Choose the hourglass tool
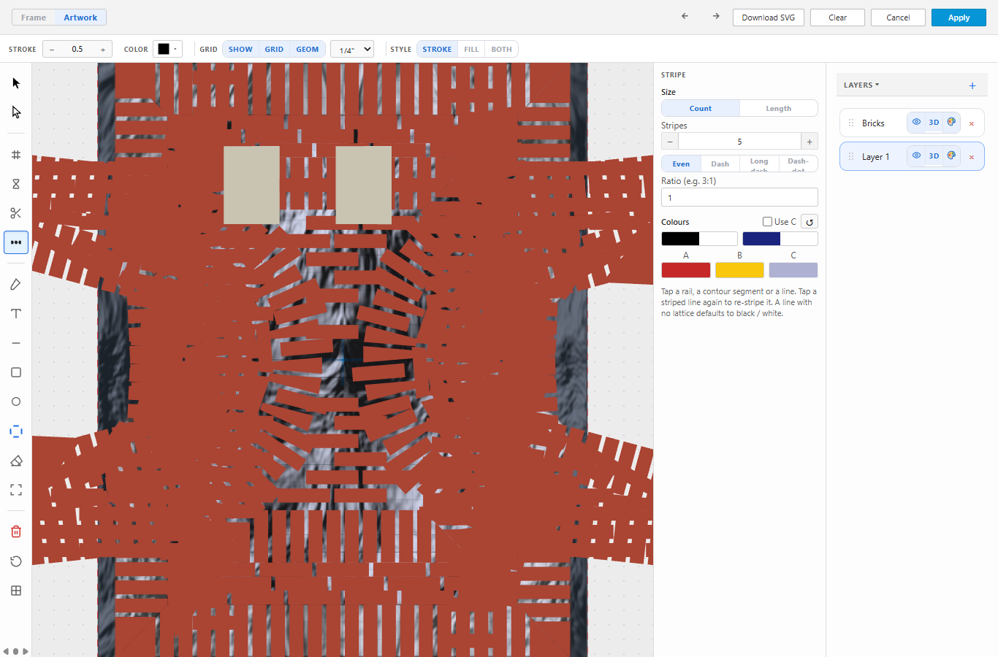The width and height of the screenshot is (998, 657). point(16,184)
